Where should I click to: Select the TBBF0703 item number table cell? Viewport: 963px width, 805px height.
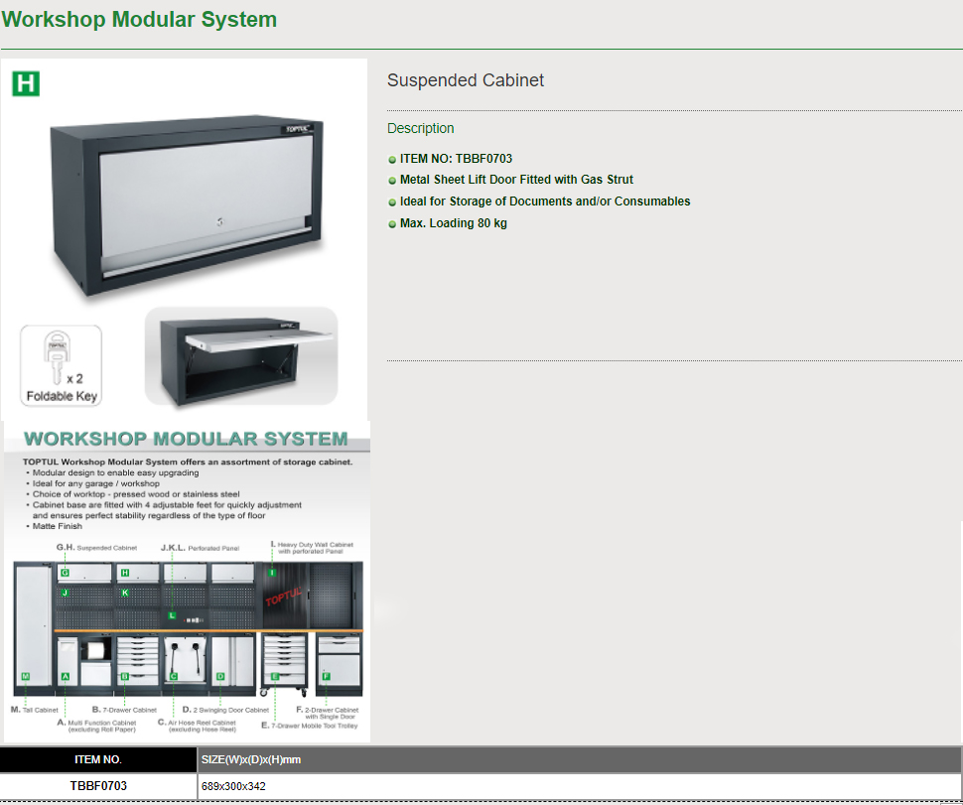coord(98,786)
